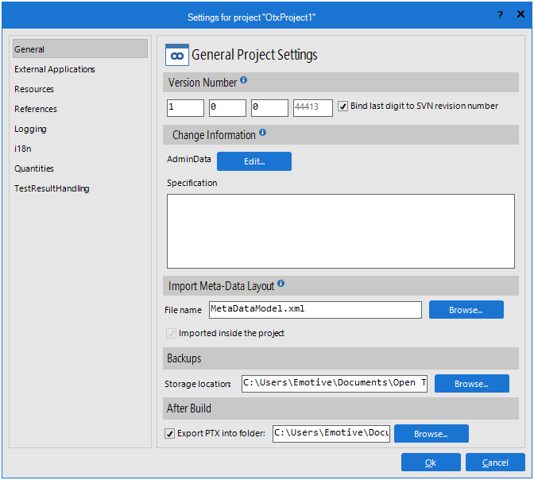
Task: Open the help question mark in title bar
Action: [500, 15]
